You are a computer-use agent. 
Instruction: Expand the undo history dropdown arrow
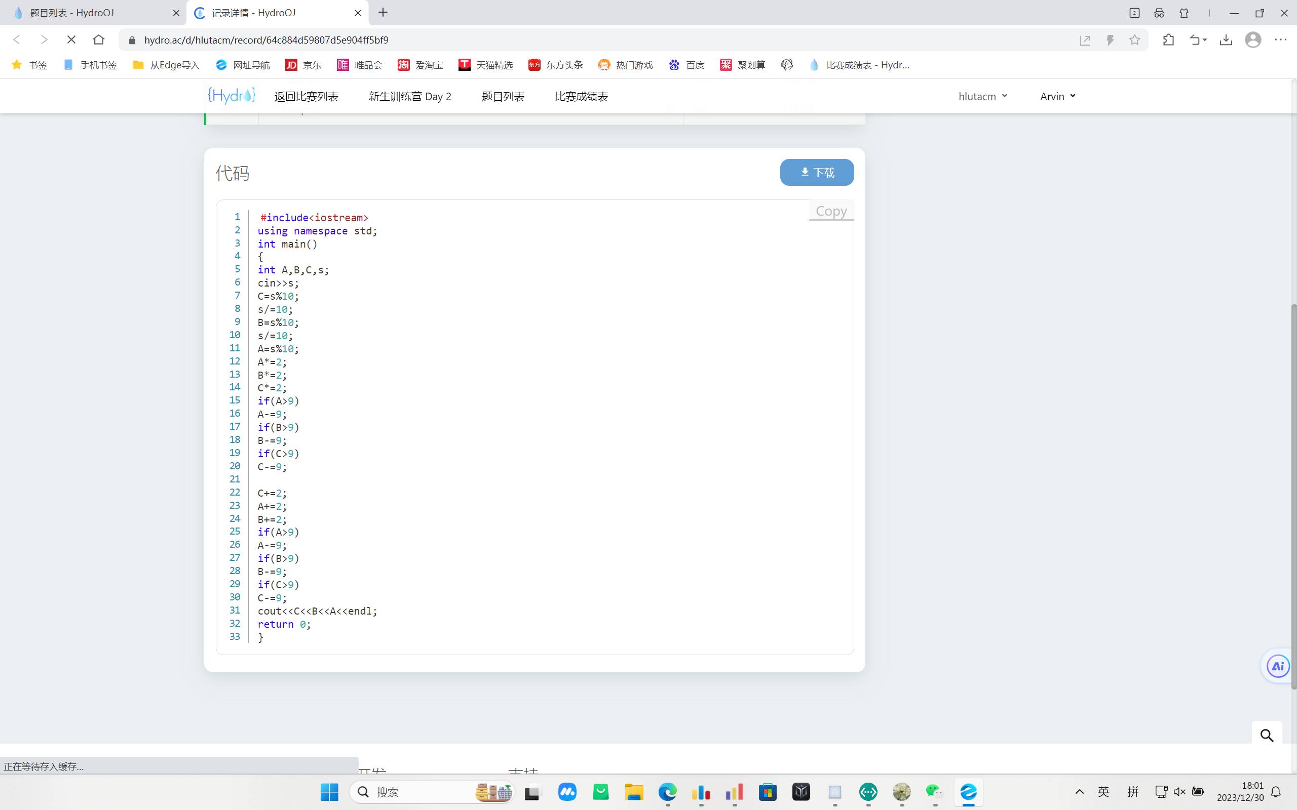(x=1205, y=39)
